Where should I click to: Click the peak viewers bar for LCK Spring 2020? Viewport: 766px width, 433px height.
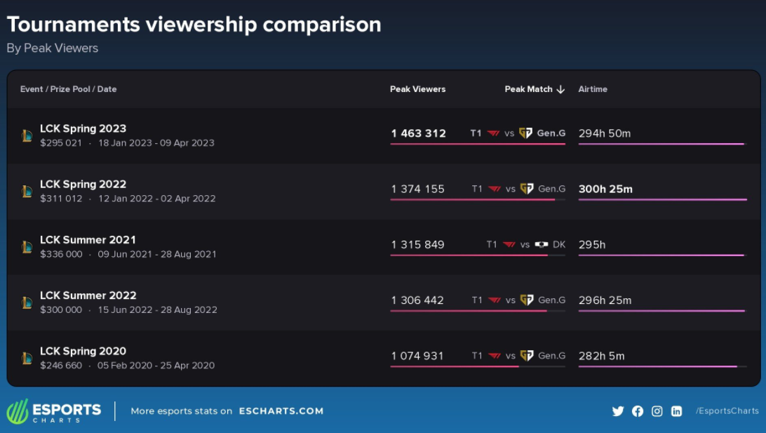[x=455, y=366]
